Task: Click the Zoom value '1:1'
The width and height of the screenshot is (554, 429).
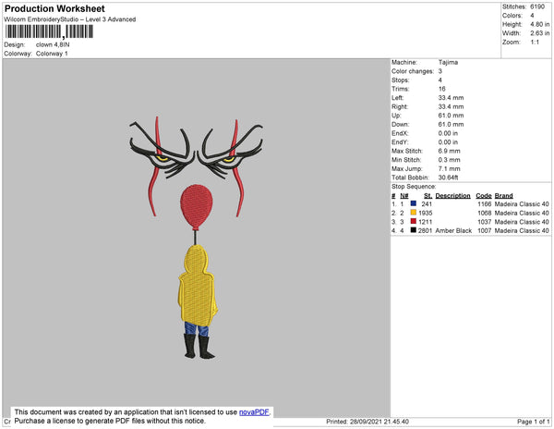Action: coord(535,43)
